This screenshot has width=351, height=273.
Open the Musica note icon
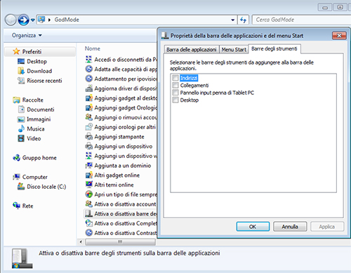click(21, 128)
